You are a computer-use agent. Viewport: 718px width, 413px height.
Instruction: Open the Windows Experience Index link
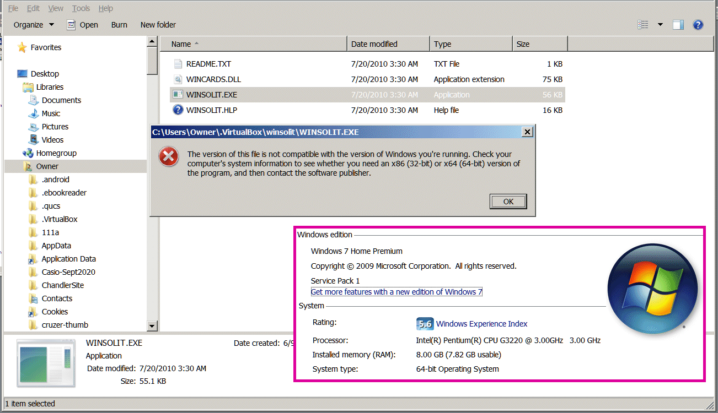click(482, 324)
